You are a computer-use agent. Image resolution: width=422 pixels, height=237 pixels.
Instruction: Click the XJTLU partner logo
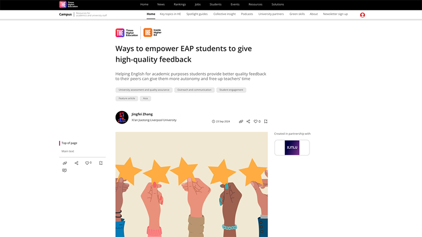coord(292,147)
